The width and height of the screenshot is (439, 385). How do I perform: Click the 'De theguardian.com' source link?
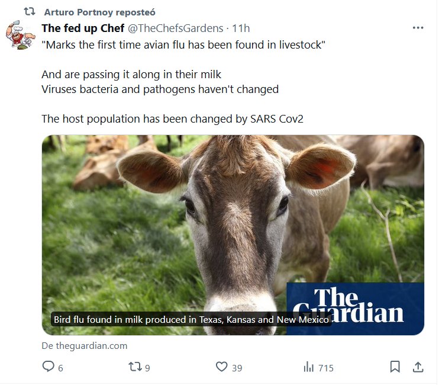84,346
